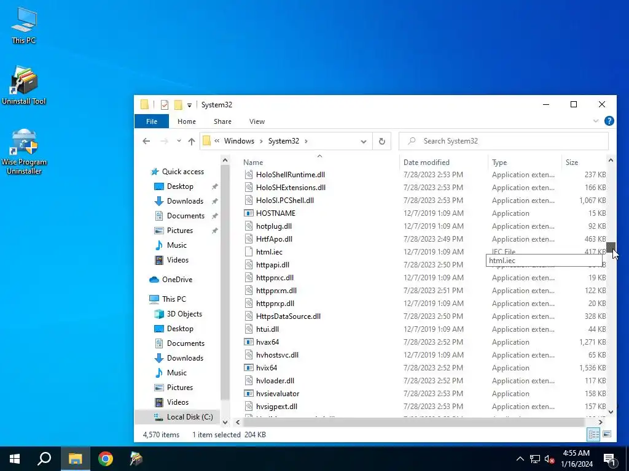Open 3D Objects under This PC
Viewport: 629px width, 471px height.
184,314
